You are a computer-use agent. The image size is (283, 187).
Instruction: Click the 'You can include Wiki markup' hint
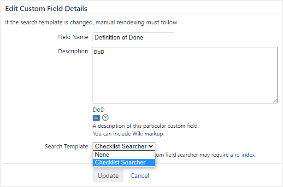click(129, 134)
